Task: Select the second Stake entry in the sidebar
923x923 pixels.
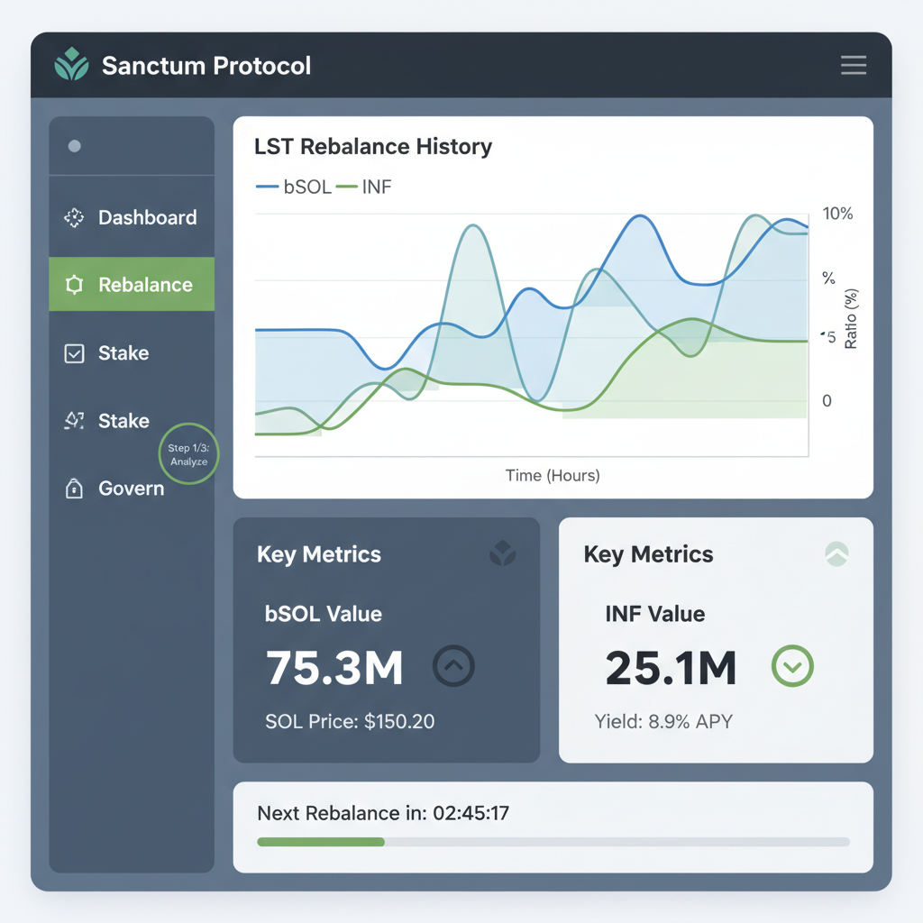Action: [123, 421]
